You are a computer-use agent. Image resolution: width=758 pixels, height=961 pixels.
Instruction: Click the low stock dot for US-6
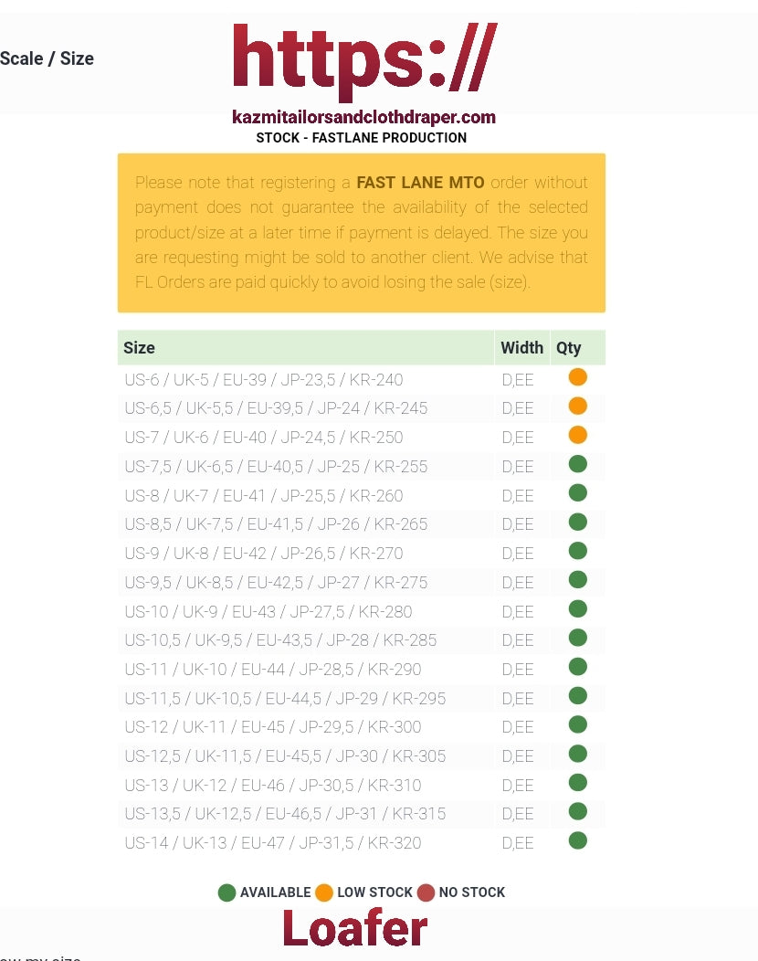click(577, 377)
